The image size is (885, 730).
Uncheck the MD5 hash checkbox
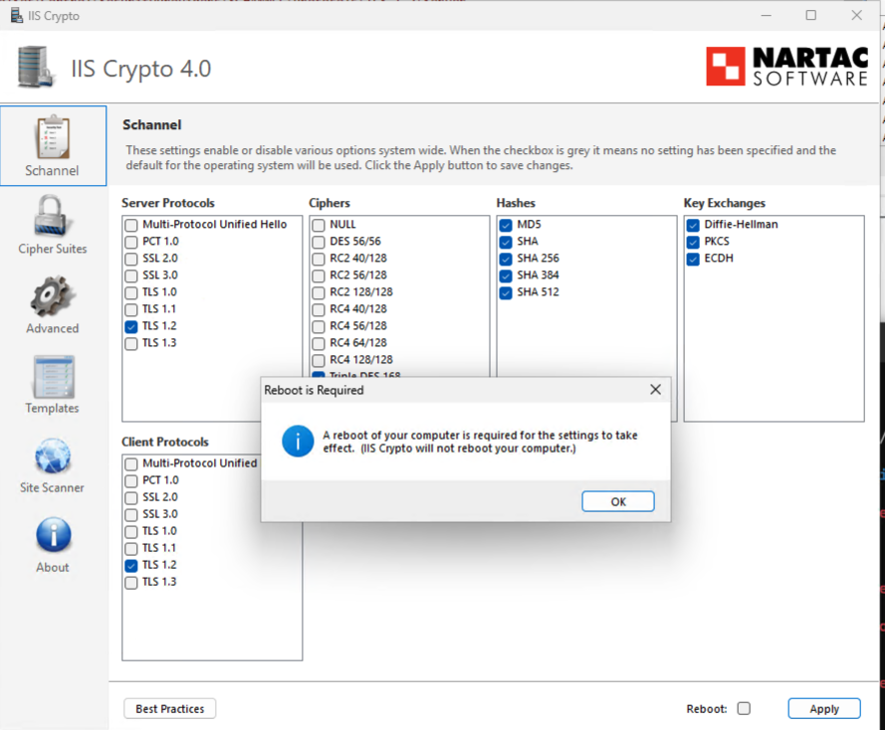[x=506, y=225]
